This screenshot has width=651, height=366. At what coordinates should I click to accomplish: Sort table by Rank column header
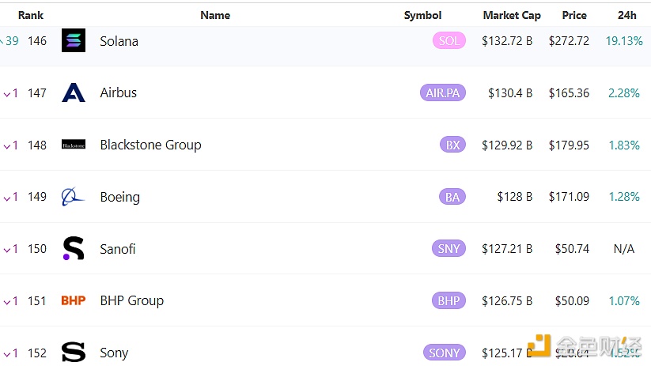click(31, 15)
